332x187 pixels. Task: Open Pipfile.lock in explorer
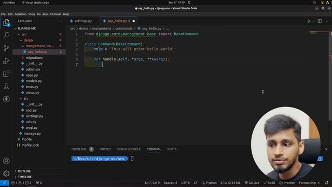pos(39,145)
